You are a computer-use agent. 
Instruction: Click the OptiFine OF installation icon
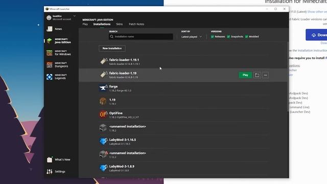[103, 114]
